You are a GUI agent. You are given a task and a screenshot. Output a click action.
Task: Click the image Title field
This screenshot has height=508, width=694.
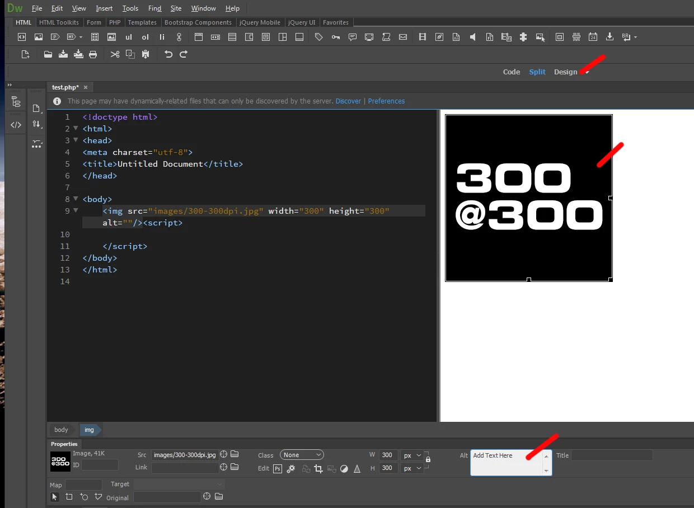click(x=612, y=455)
